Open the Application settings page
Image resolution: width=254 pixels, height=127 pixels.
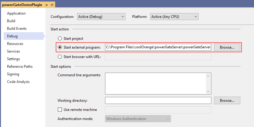pos(16,13)
